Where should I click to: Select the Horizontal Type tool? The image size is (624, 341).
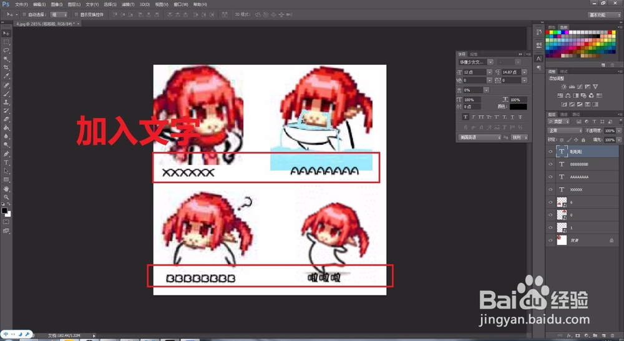[6, 162]
